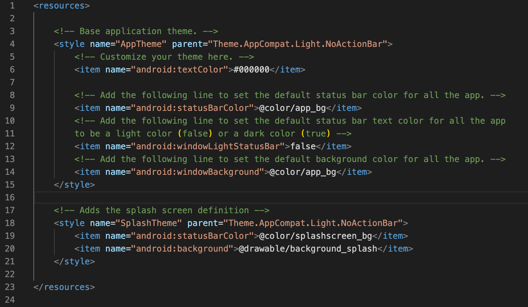The image size is (528, 307).
Task: Click line number 24 in the gutter
Action: (x=10, y=300)
